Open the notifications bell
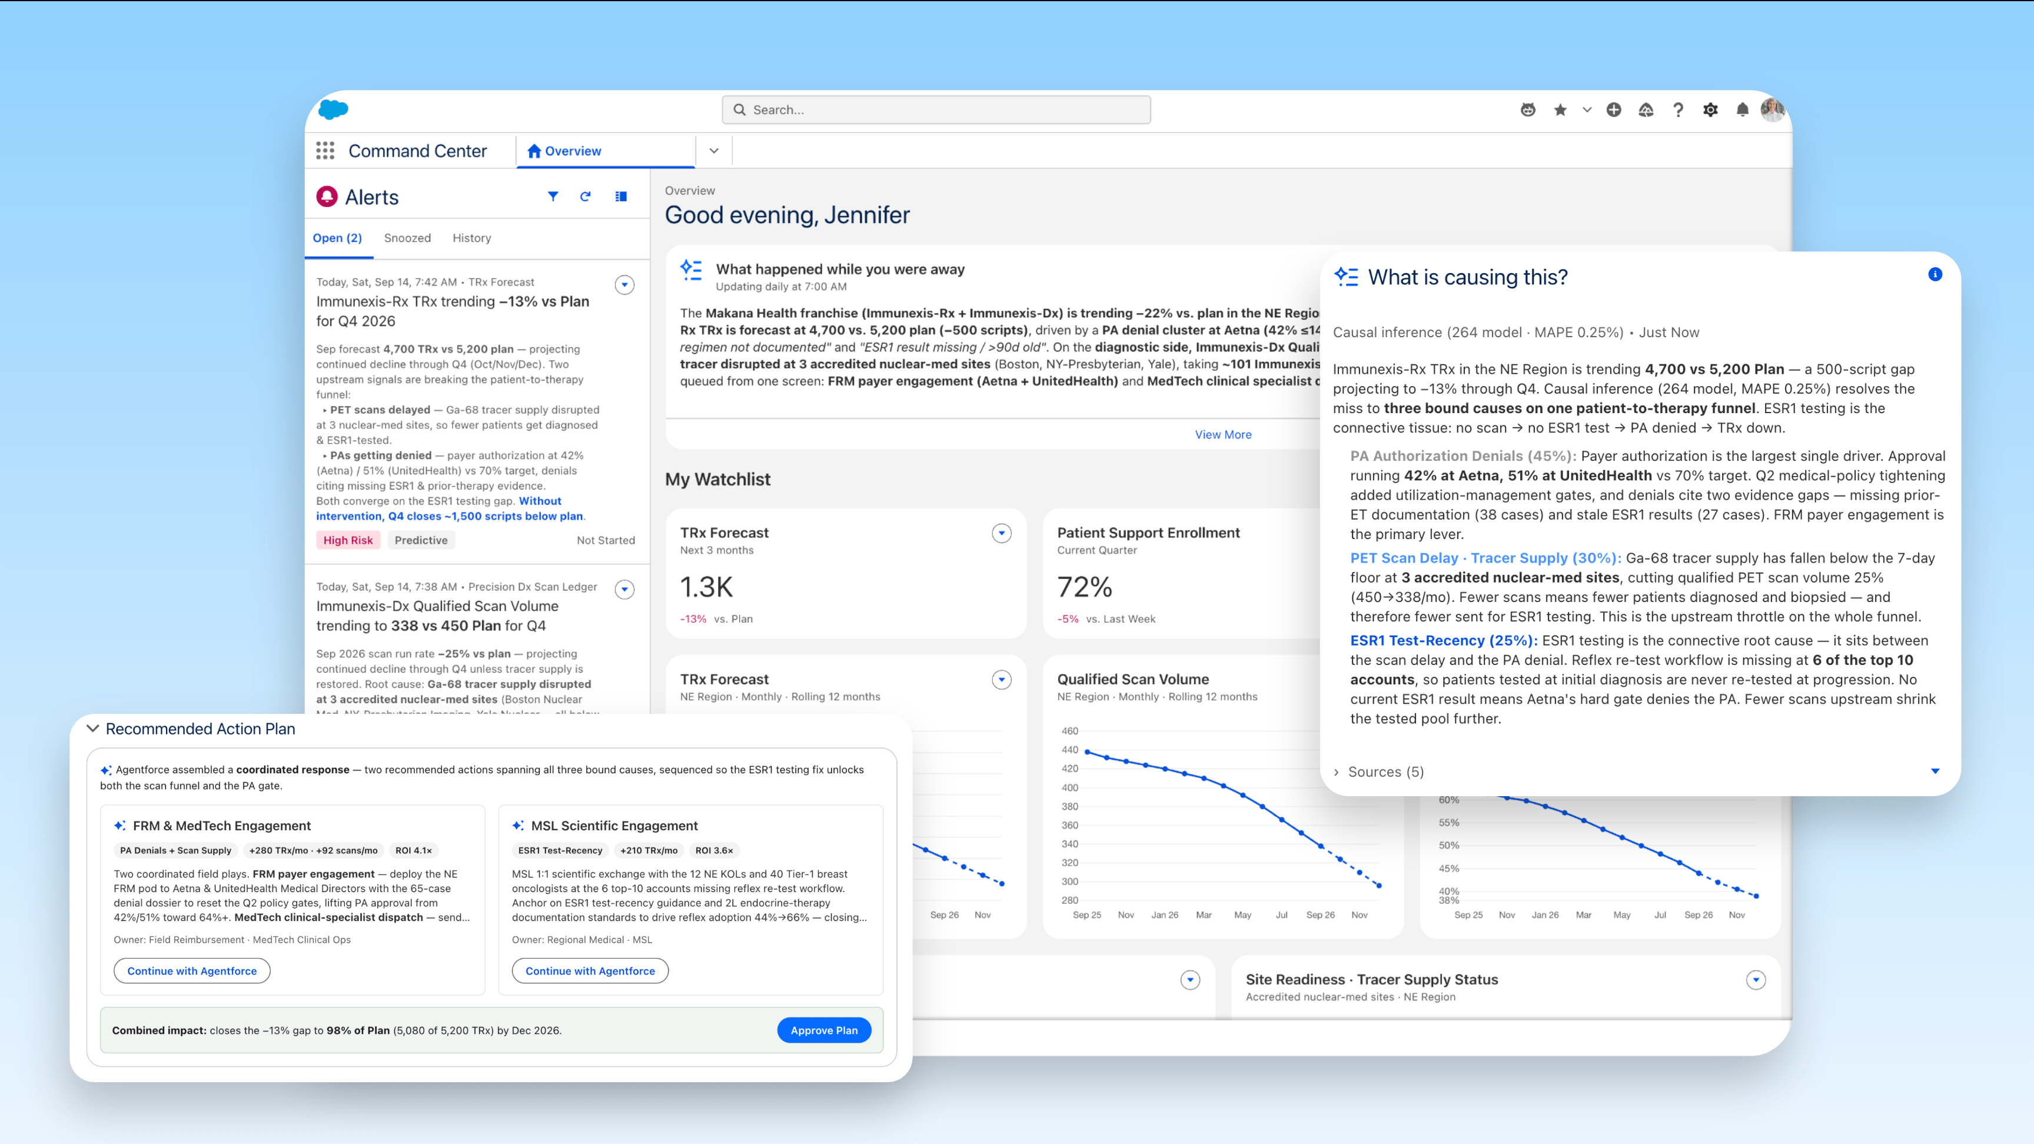This screenshot has width=2034, height=1144. tap(1742, 109)
